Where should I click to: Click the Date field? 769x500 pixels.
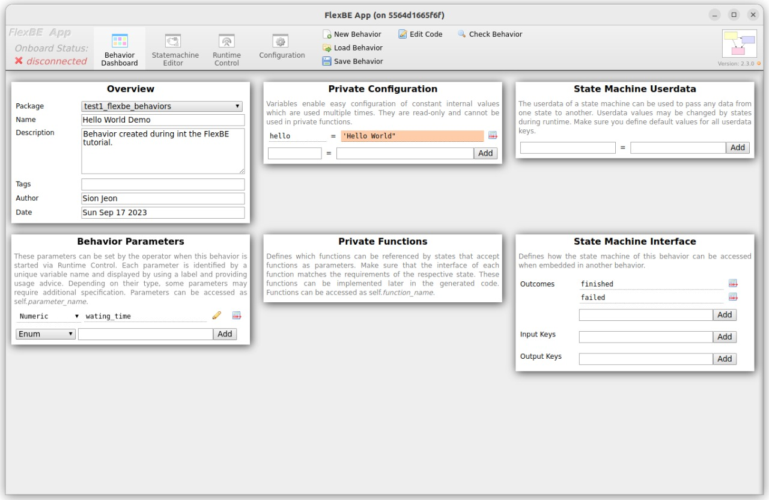point(163,213)
